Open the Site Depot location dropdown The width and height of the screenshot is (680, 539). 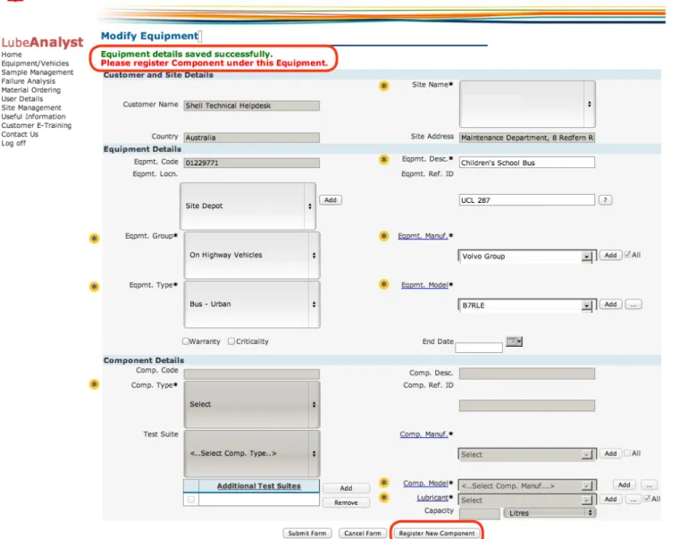point(248,206)
